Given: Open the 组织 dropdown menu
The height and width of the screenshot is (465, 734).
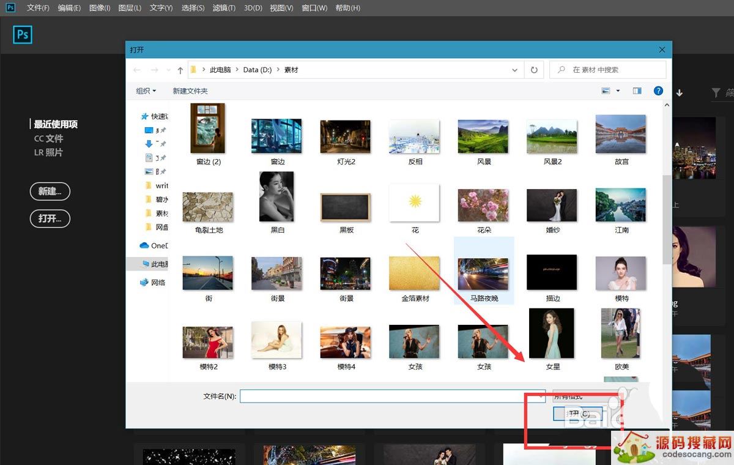Looking at the screenshot, I should (x=146, y=91).
